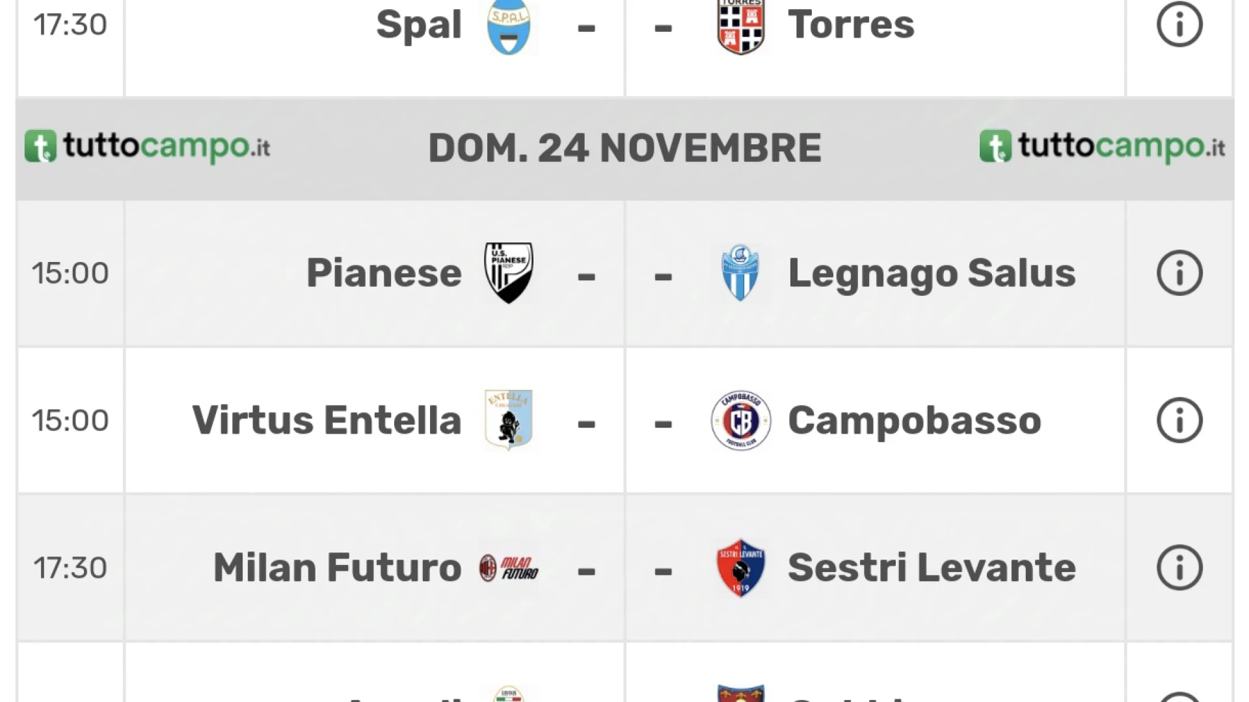
Task: Open the left tuttocampo.it logo link
Action: [147, 146]
